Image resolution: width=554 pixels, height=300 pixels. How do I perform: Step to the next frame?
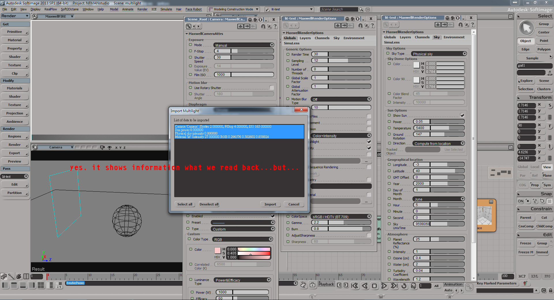click(346, 285)
